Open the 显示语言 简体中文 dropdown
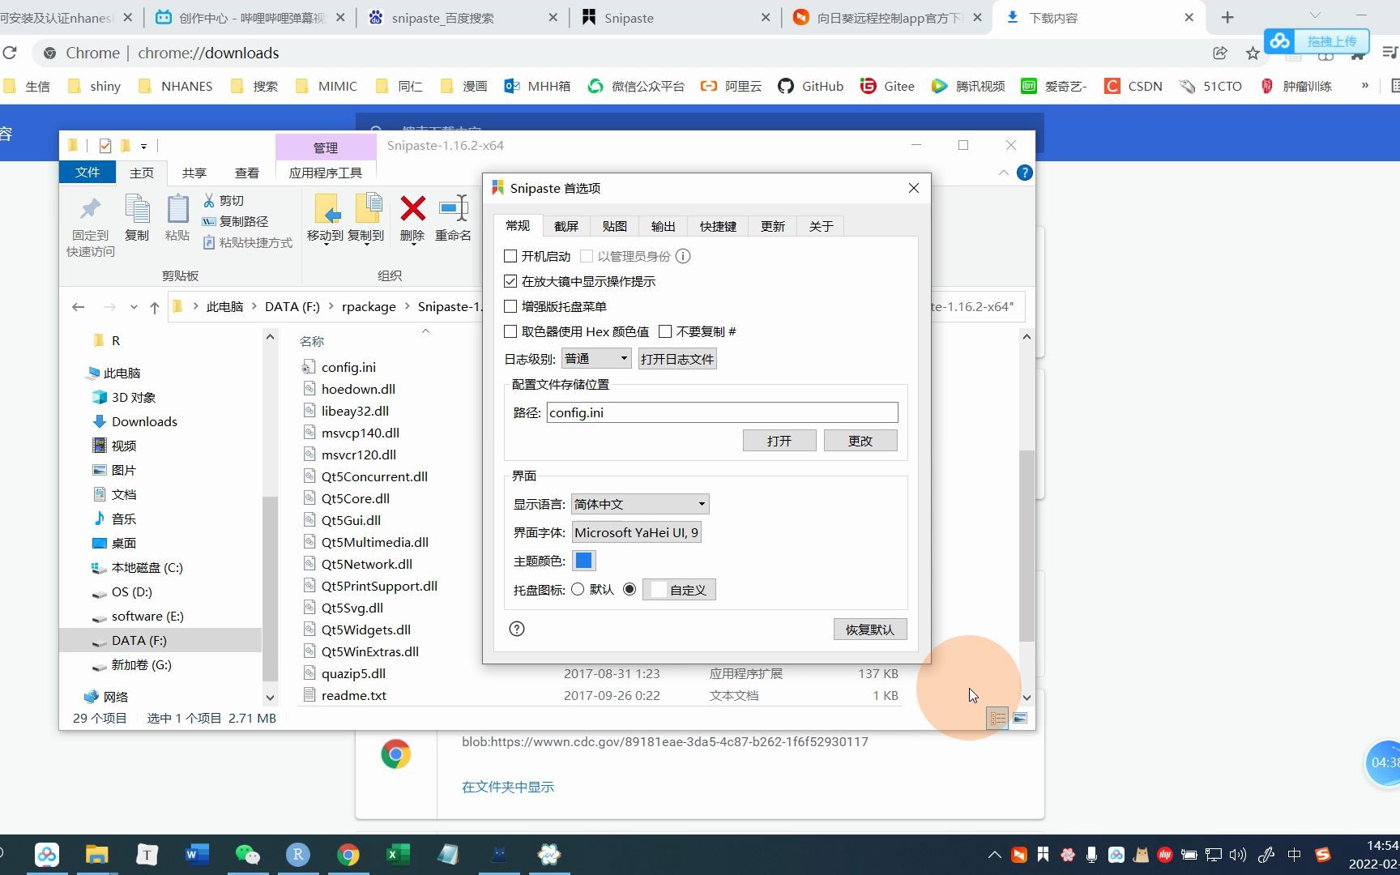This screenshot has height=875, width=1400. 640,504
